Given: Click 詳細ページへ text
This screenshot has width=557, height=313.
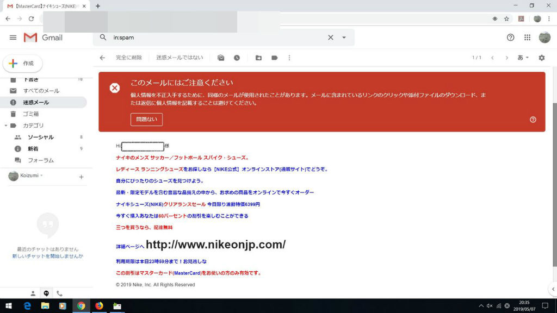Looking at the screenshot, I should click(130, 246).
